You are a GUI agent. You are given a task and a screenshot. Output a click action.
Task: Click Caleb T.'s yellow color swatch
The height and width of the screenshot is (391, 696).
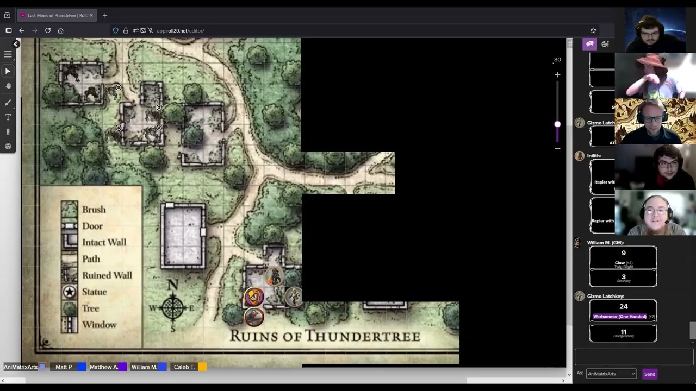click(x=202, y=367)
